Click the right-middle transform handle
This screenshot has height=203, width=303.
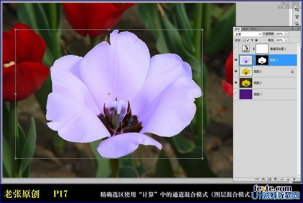click(x=202, y=94)
